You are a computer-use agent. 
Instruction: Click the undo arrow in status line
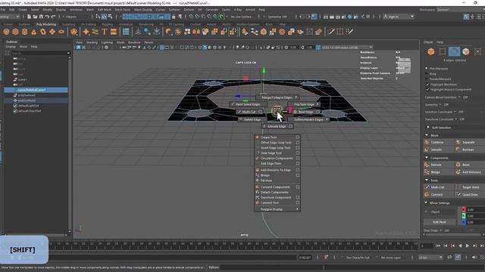click(x=47, y=17)
